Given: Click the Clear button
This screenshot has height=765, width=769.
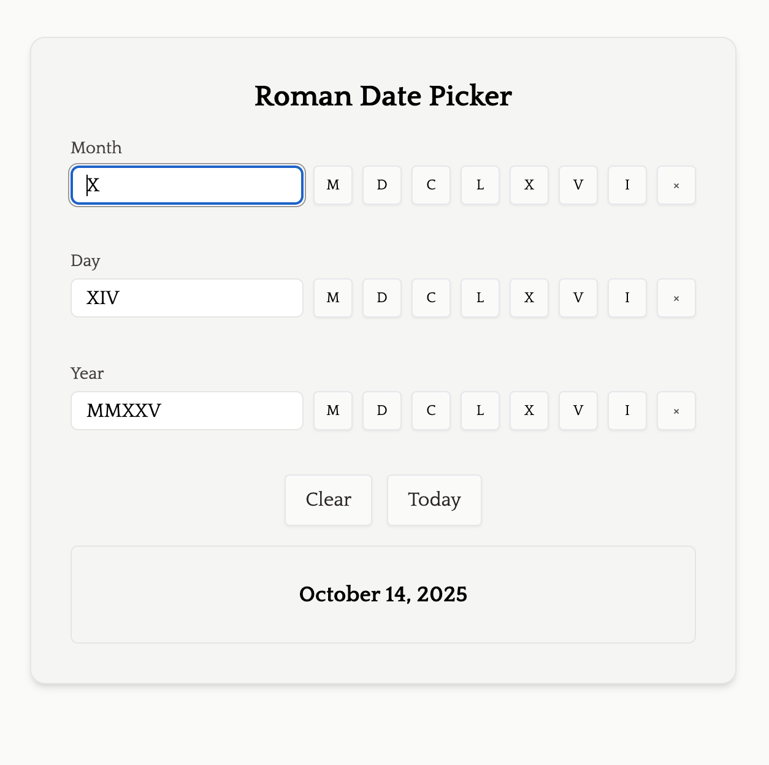Looking at the screenshot, I should pos(328,500).
